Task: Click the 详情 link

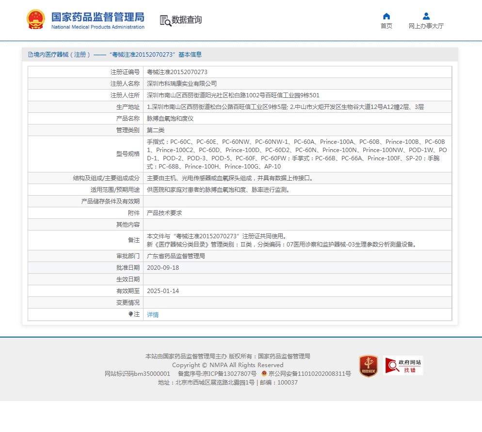Action: (x=153, y=315)
